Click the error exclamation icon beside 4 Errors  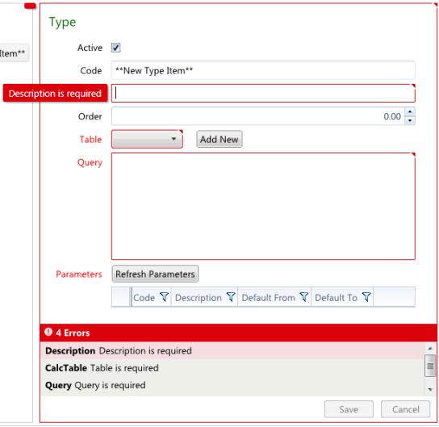point(48,332)
